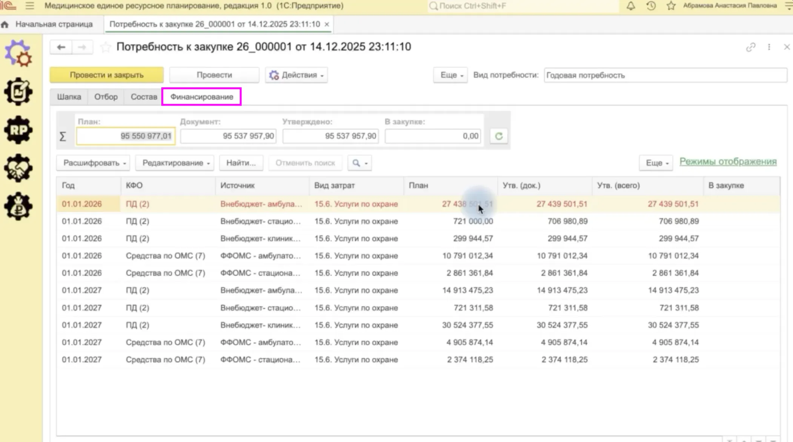This screenshot has height=442, width=793.
Task: Open the RP gear sidebar section
Action: (18, 130)
